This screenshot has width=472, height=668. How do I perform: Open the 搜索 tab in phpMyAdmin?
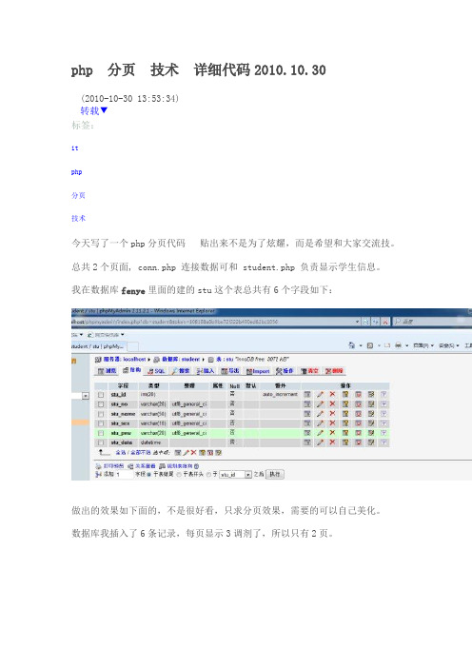coord(181,371)
